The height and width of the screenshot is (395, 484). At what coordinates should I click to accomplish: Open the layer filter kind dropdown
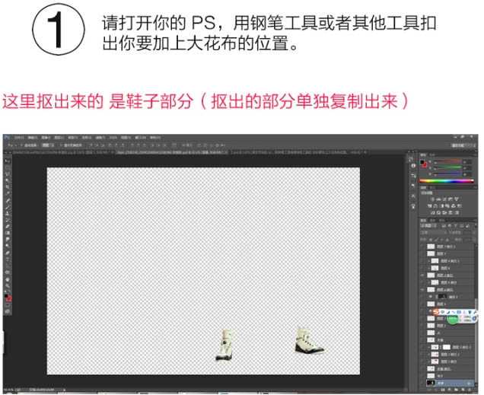[x=429, y=225]
